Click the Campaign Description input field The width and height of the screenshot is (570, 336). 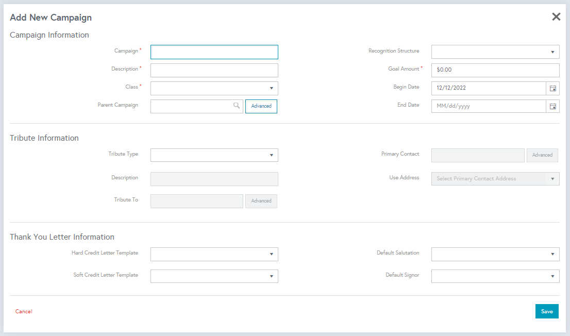[x=214, y=70]
